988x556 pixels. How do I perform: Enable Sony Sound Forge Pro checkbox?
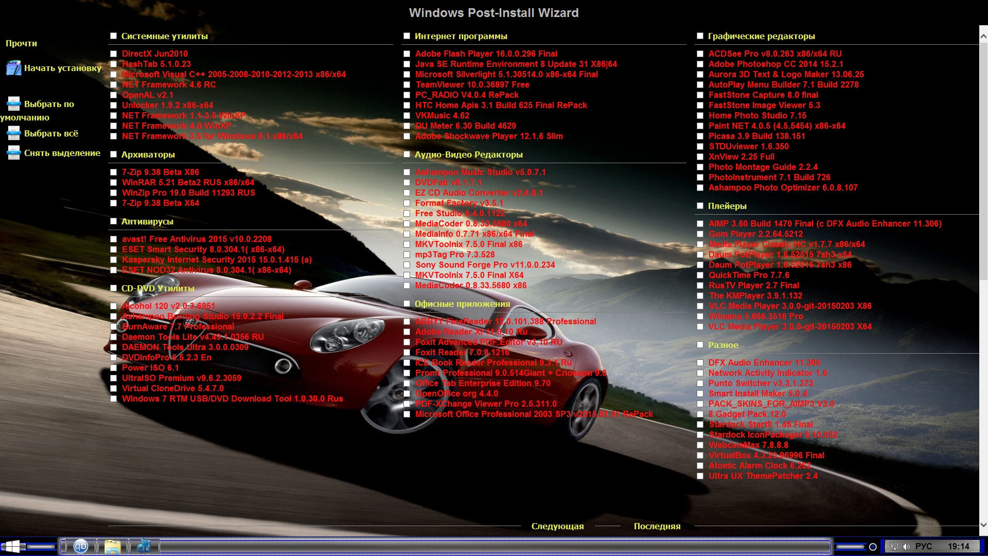click(x=407, y=265)
